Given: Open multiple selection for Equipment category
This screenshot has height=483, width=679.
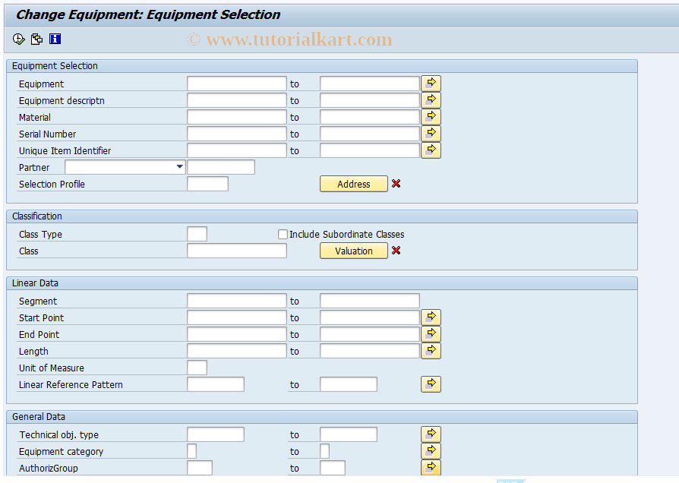Looking at the screenshot, I should (x=431, y=450).
